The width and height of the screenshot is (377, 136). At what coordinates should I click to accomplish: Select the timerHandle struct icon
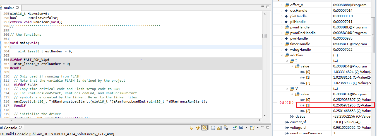click(x=287, y=44)
